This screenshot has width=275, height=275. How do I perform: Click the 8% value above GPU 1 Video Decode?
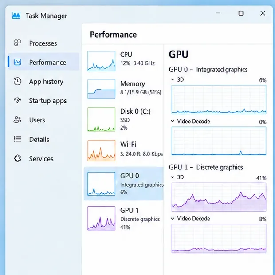(x=263, y=219)
